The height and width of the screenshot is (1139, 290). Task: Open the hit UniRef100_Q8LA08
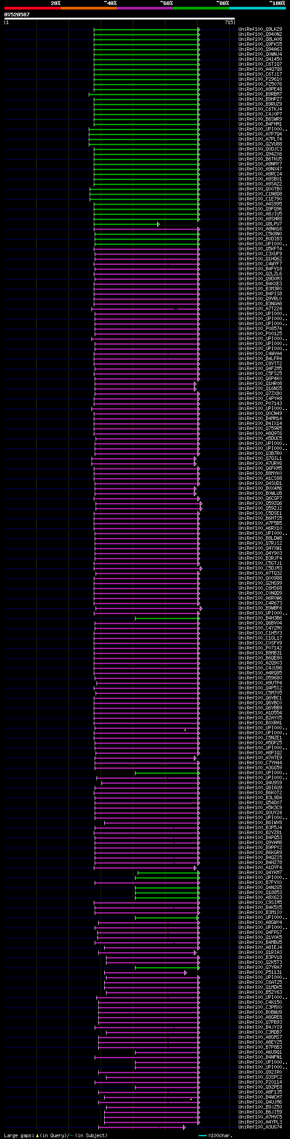click(260, 39)
